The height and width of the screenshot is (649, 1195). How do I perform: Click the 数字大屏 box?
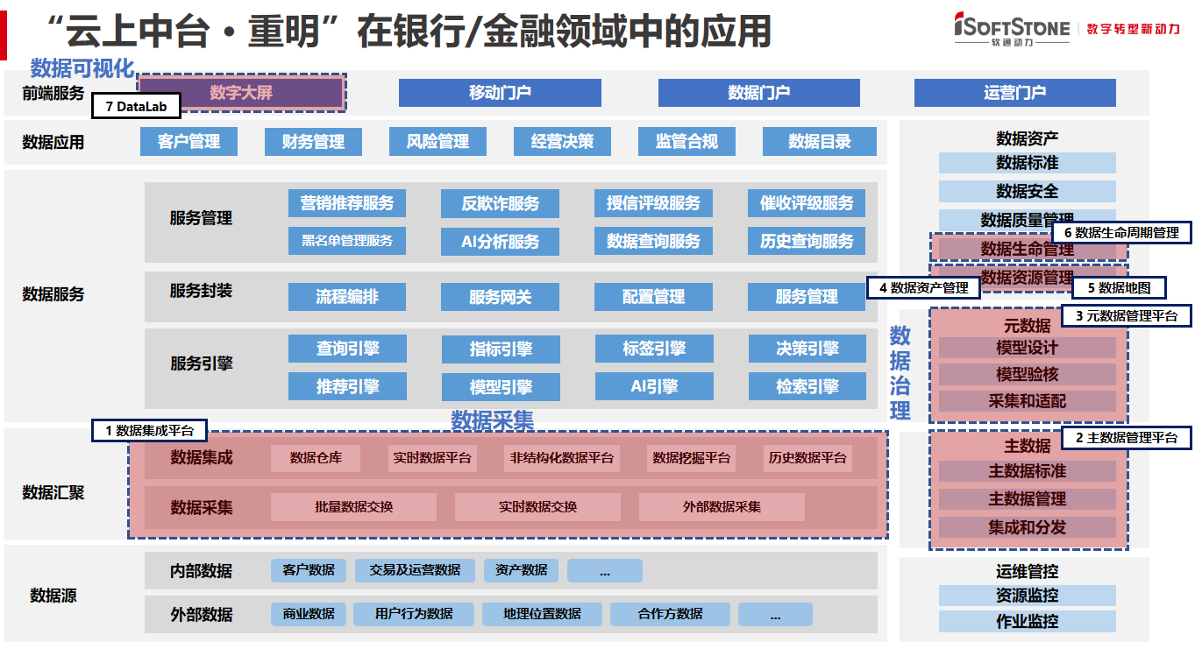(241, 92)
